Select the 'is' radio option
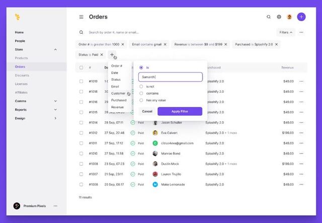The image size is (322, 223). (141, 67)
